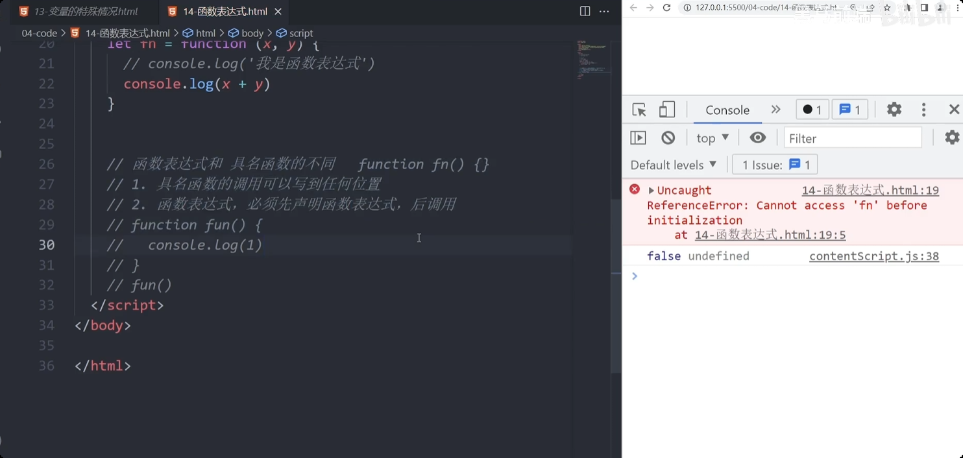
Task: Click the '// function fun() {' comment line
Action: (184, 224)
